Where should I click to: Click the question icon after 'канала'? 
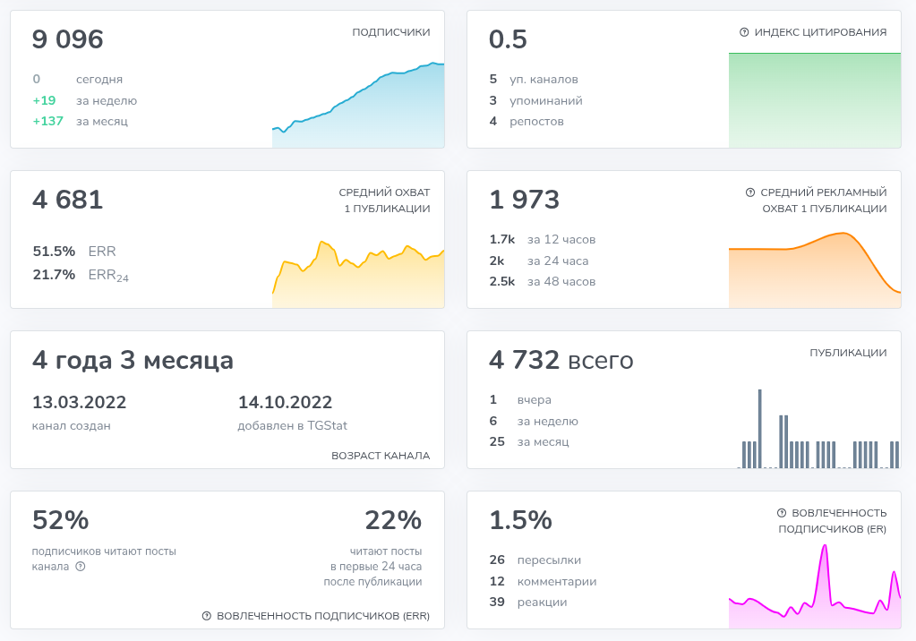[x=81, y=566]
